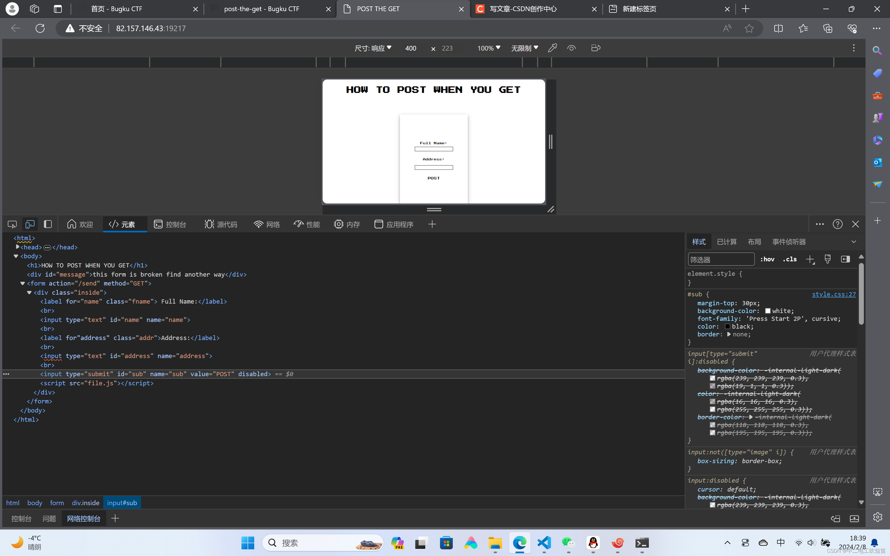Switch to the 已计算 styles tab
Viewport: 890px width, 556px height.
[x=726, y=242]
